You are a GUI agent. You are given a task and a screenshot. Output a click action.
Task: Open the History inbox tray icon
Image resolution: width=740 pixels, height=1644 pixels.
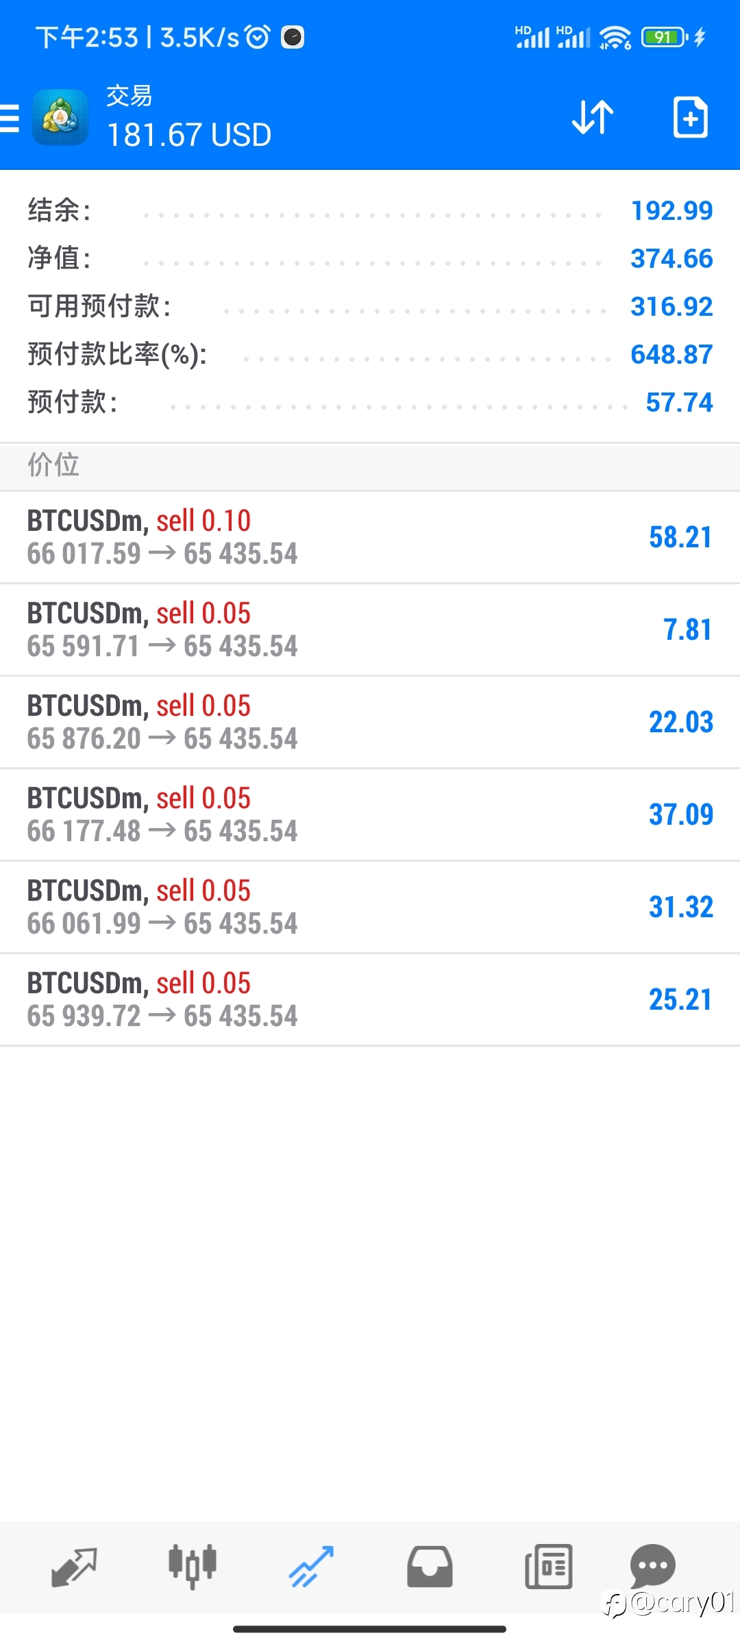pyautogui.click(x=430, y=1567)
